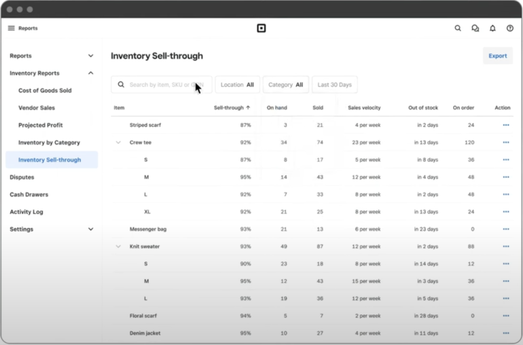Change the Last 30 Days date filter
Image resolution: width=523 pixels, height=345 pixels.
click(x=334, y=85)
